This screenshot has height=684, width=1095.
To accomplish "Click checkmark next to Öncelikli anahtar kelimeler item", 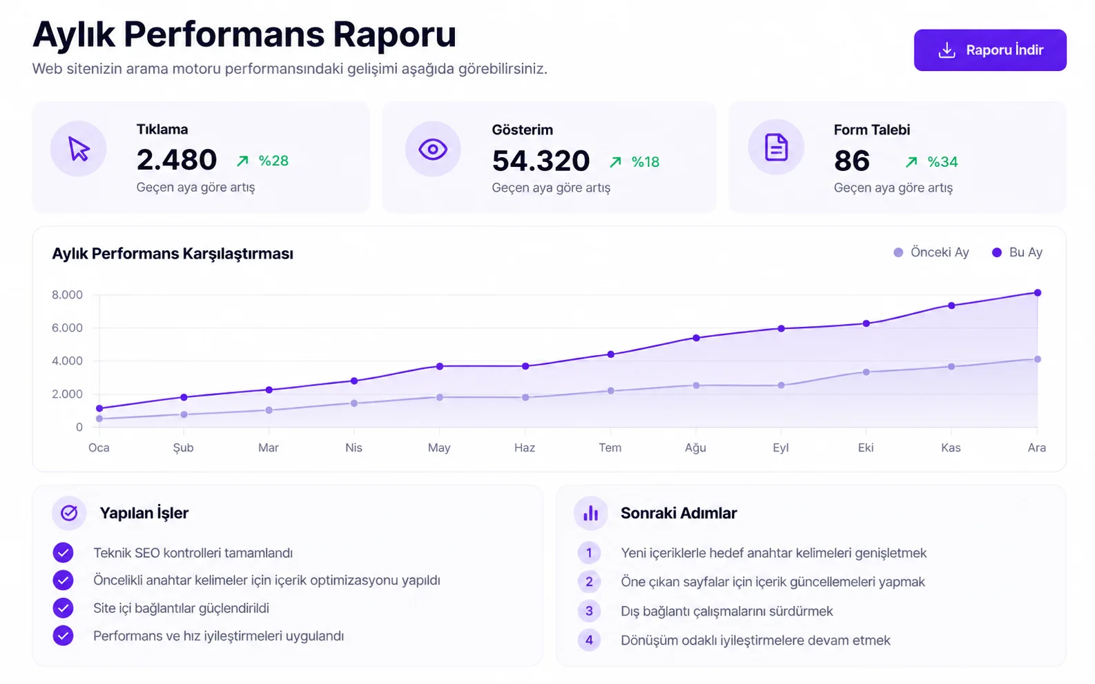I will coord(63,580).
